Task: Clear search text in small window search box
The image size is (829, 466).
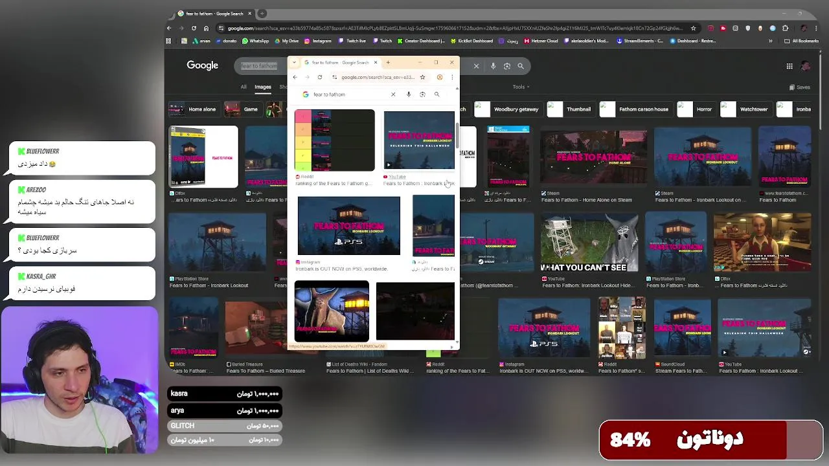Action: coord(393,94)
